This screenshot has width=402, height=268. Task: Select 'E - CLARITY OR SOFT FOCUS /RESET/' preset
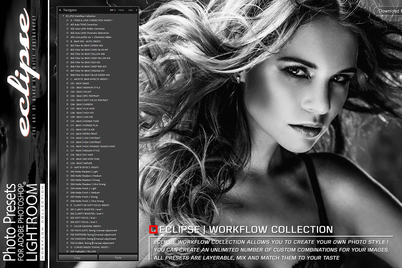[x=90, y=205]
